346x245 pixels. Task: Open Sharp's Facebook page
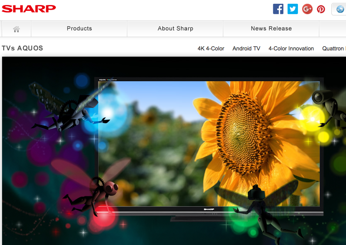[278, 9]
